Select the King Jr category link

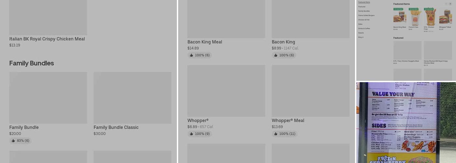point(361,37)
